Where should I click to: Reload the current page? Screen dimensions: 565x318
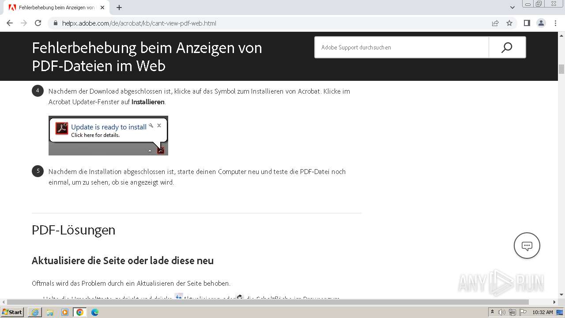pyautogui.click(x=38, y=23)
